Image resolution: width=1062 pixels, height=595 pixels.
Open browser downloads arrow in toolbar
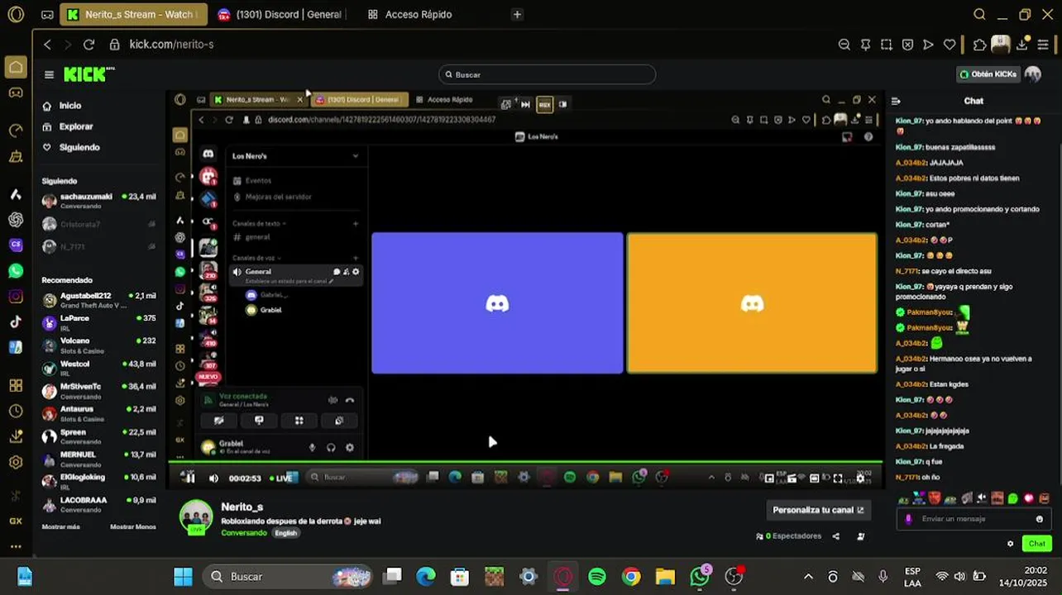[1023, 45]
